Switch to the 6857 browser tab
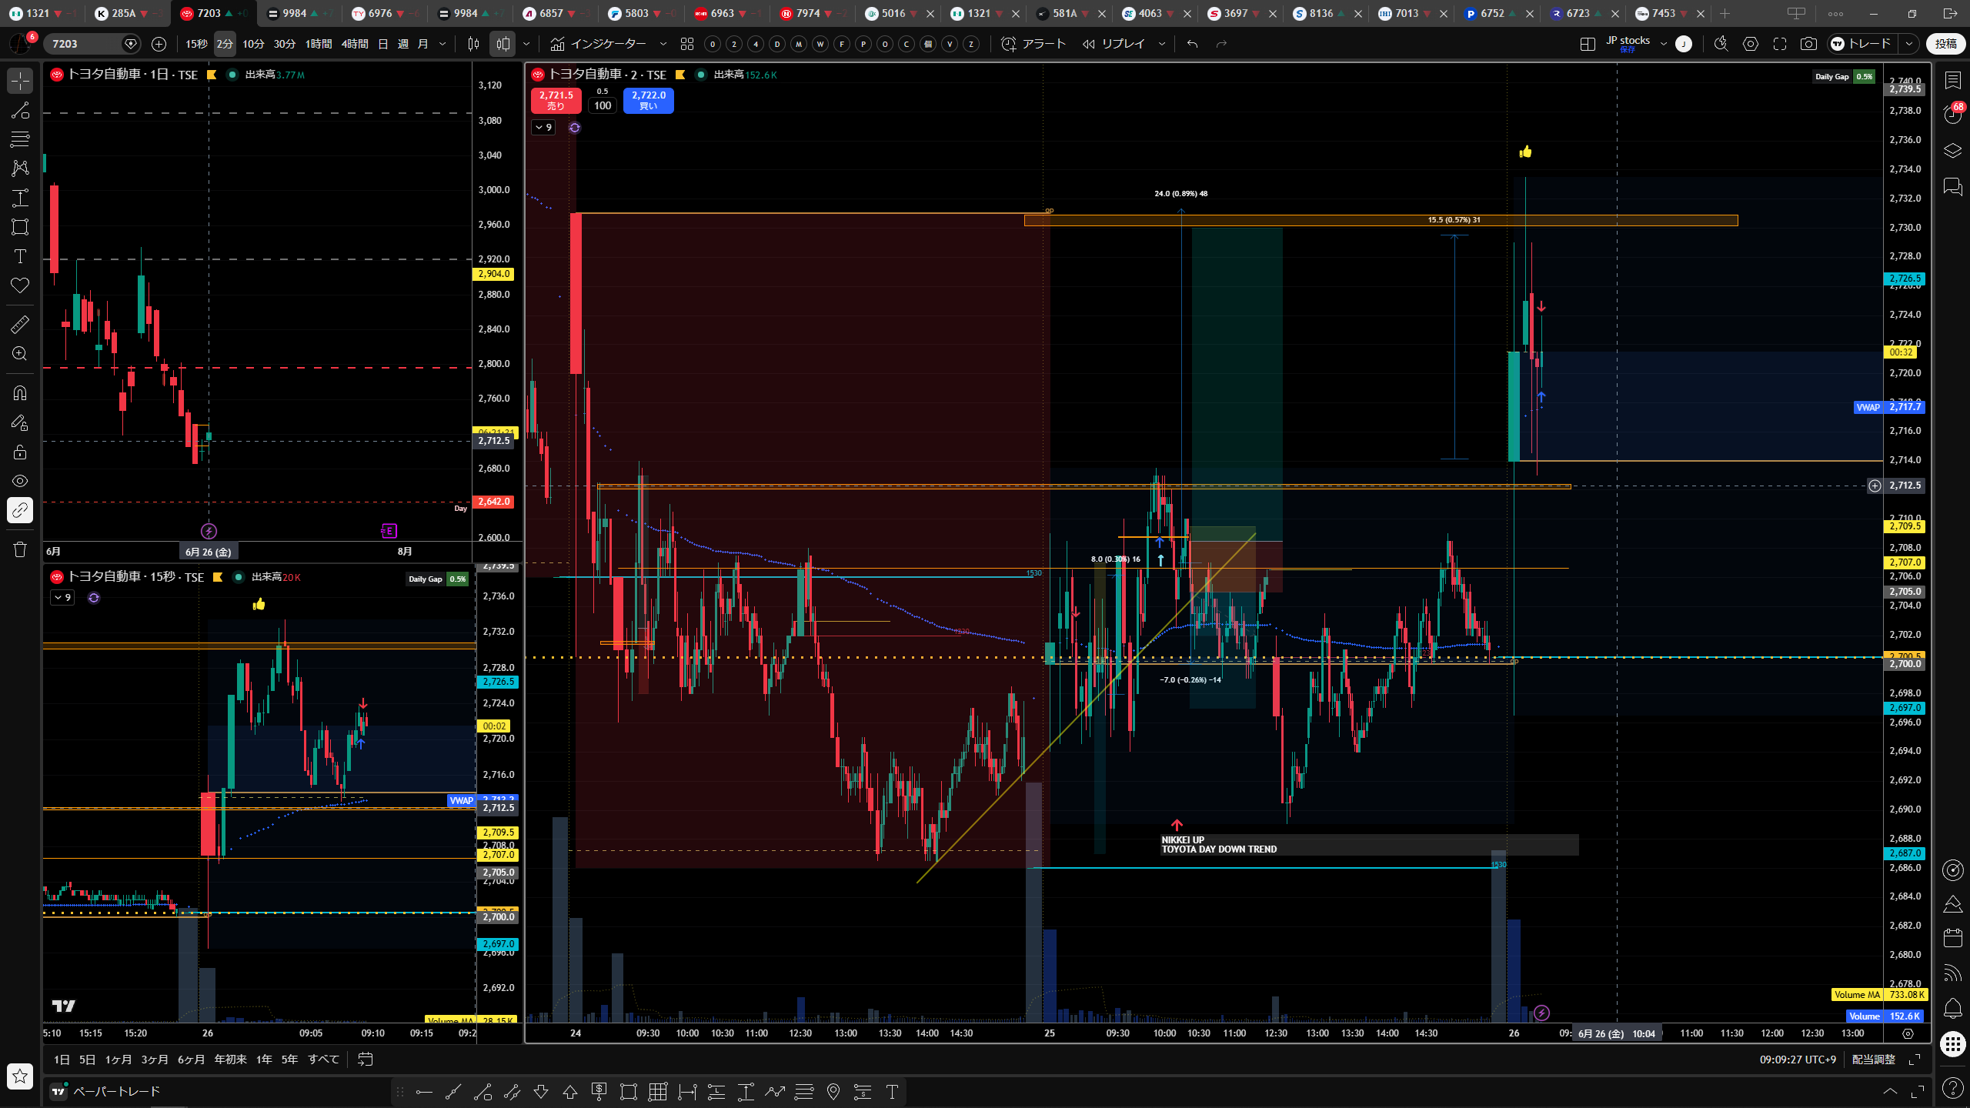Viewport: 1970px width, 1108px height. coord(551,13)
